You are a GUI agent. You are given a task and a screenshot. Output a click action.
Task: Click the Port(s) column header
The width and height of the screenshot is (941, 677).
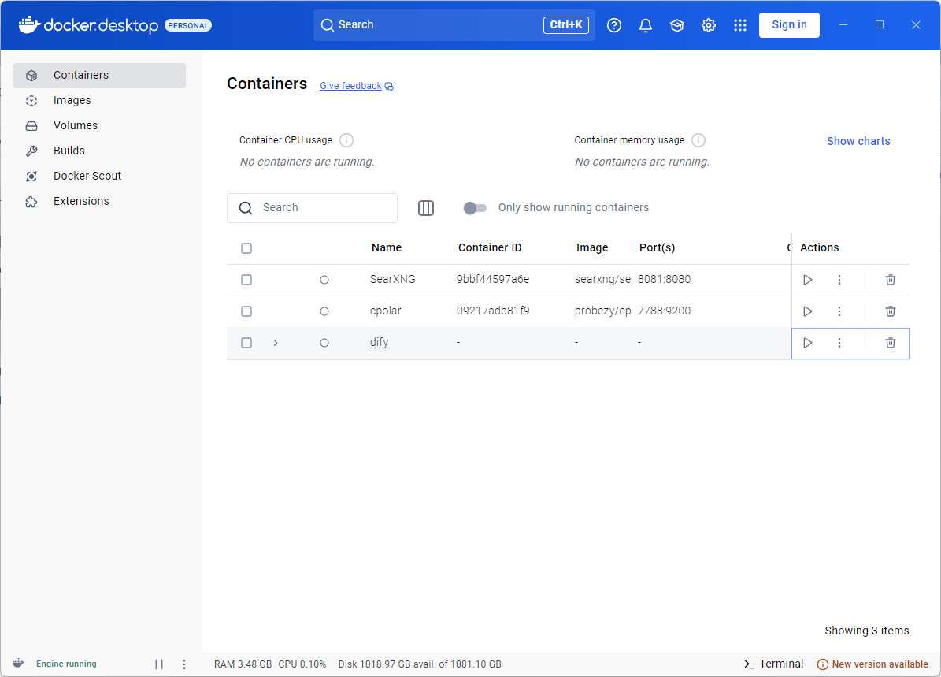[658, 248]
